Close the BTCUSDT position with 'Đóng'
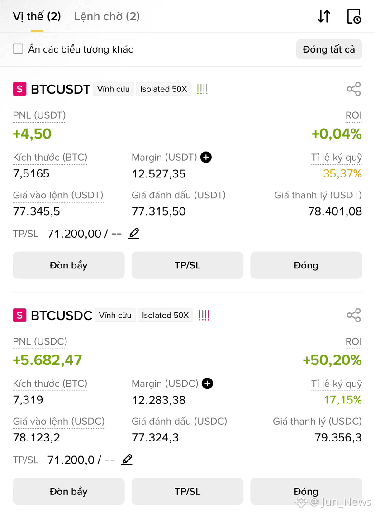 306,265
